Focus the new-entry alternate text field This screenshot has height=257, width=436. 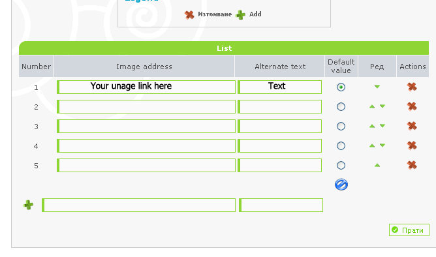pos(281,205)
